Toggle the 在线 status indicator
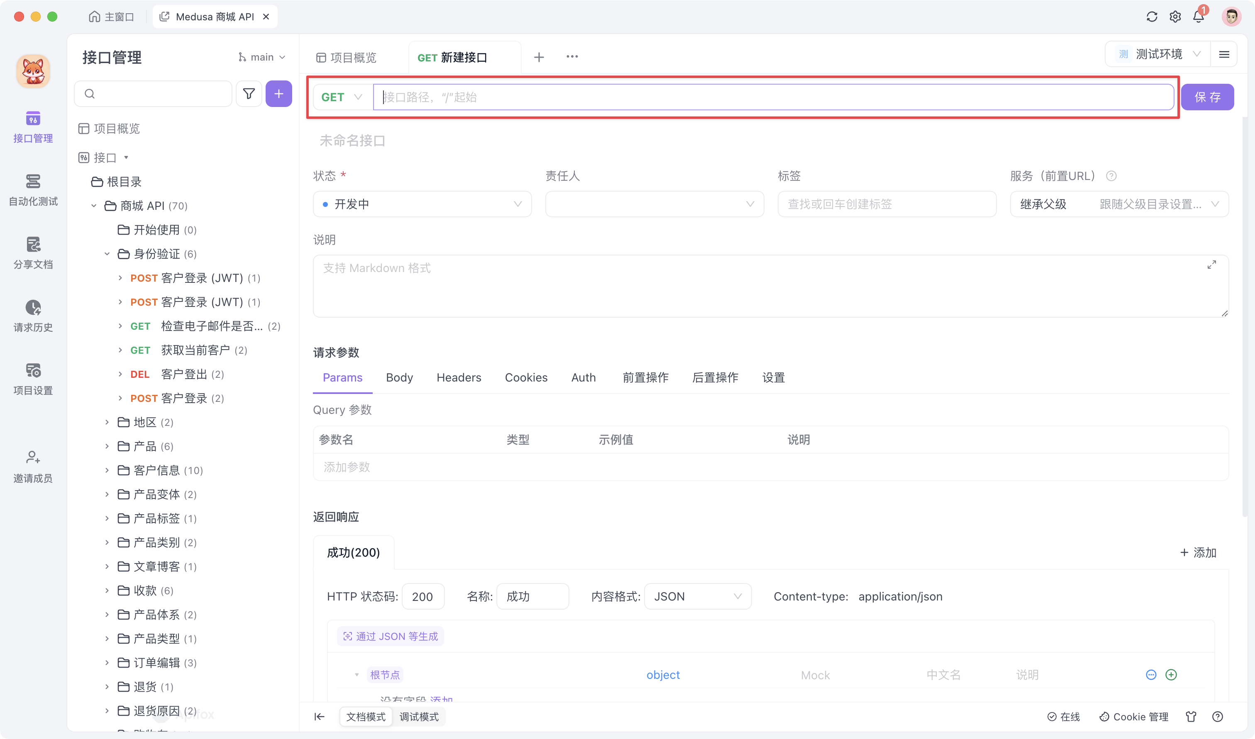The width and height of the screenshot is (1255, 739). [x=1064, y=717]
